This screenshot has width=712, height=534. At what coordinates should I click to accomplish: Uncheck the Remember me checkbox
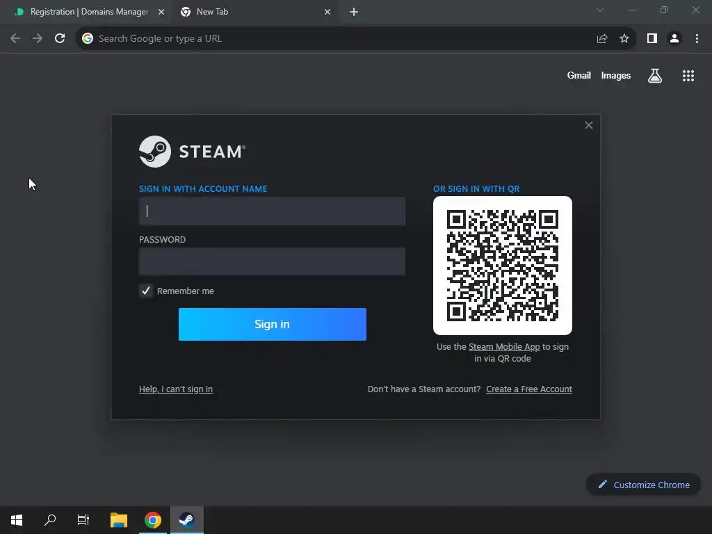point(146,291)
